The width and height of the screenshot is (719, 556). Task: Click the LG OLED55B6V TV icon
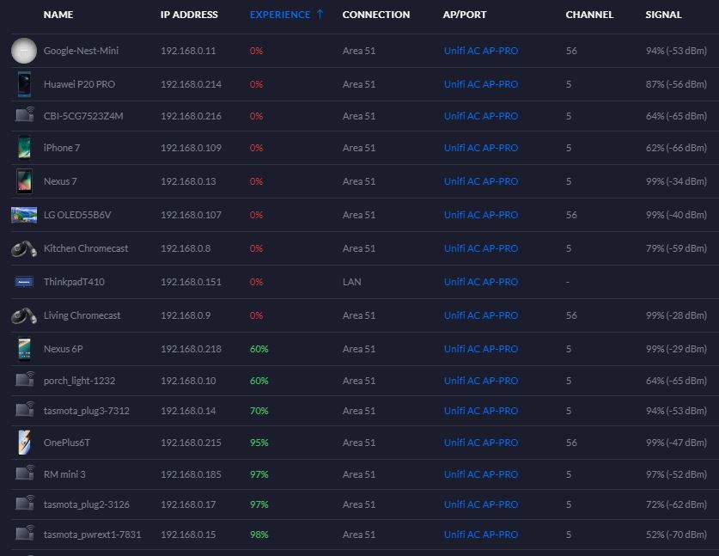click(24, 215)
